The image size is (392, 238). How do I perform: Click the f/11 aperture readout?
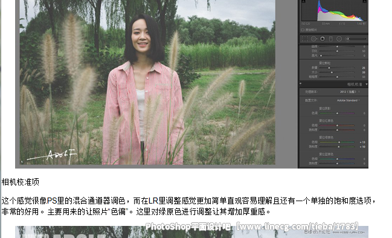coord(342,24)
